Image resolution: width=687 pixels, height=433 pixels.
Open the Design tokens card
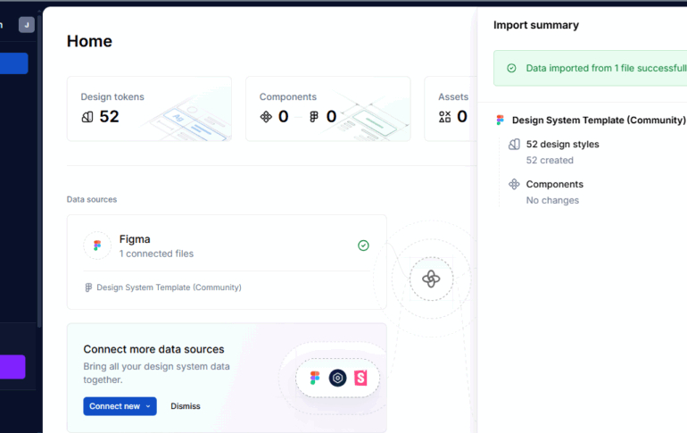coord(149,108)
